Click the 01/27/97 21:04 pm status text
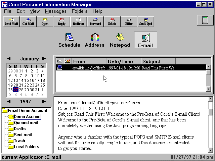 pyautogui.click(x=192, y=157)
